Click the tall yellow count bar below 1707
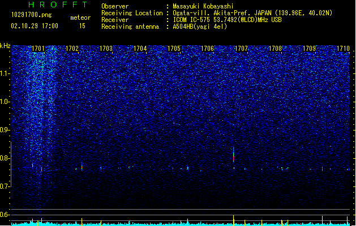Screen dimensions: 356x226 coord(234,220)
